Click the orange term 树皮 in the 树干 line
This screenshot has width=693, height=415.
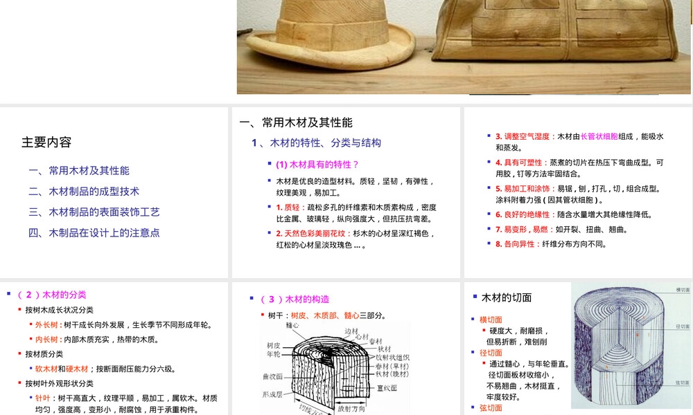point(298,315)
